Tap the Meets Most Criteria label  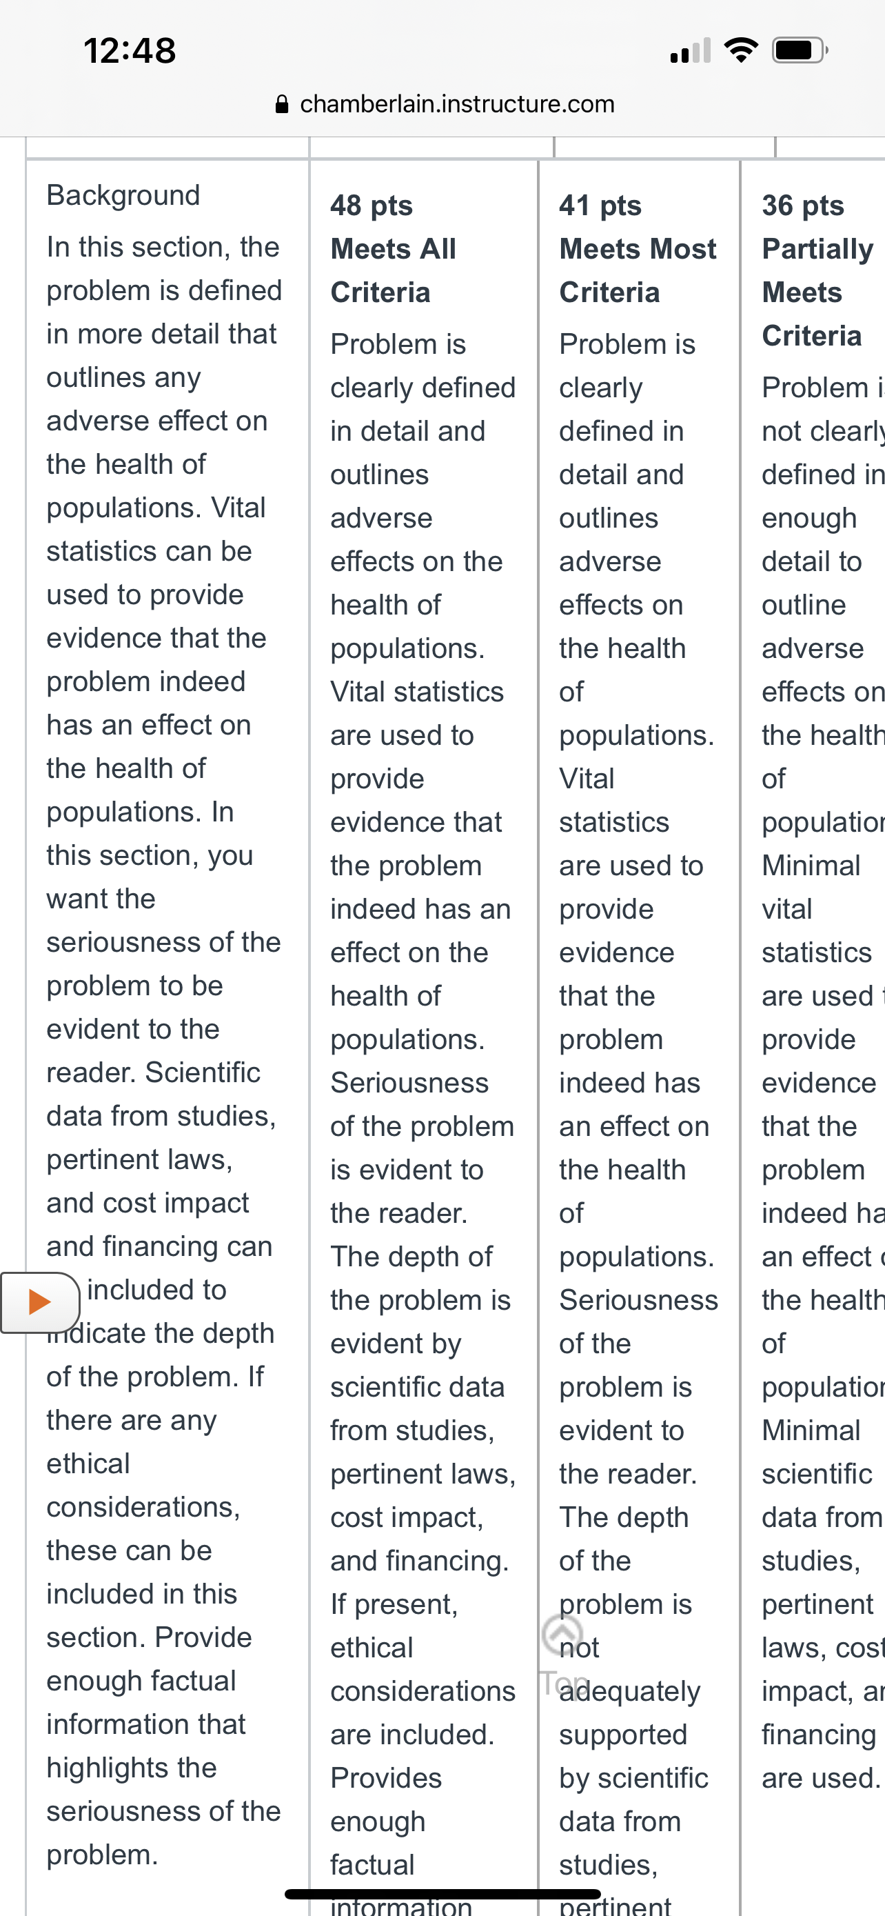638,271
